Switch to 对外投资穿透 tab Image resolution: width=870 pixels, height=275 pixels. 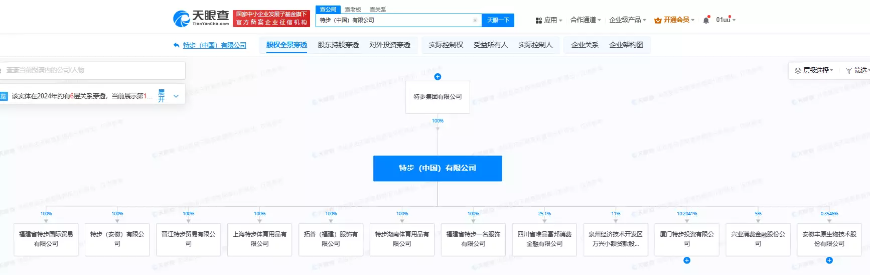click(x=390, y=45)
